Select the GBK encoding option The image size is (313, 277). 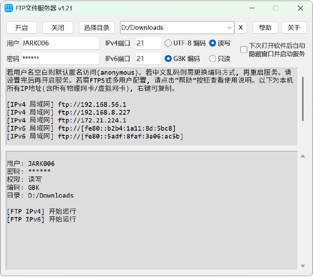tap(168, 59)
